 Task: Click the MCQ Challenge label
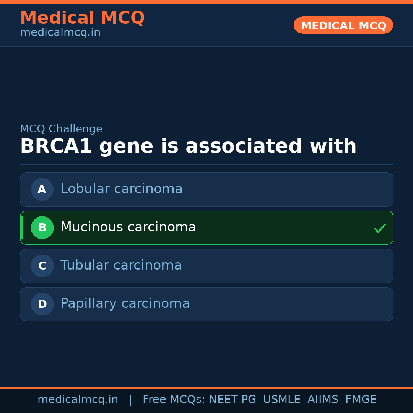[x=61, y=129]
